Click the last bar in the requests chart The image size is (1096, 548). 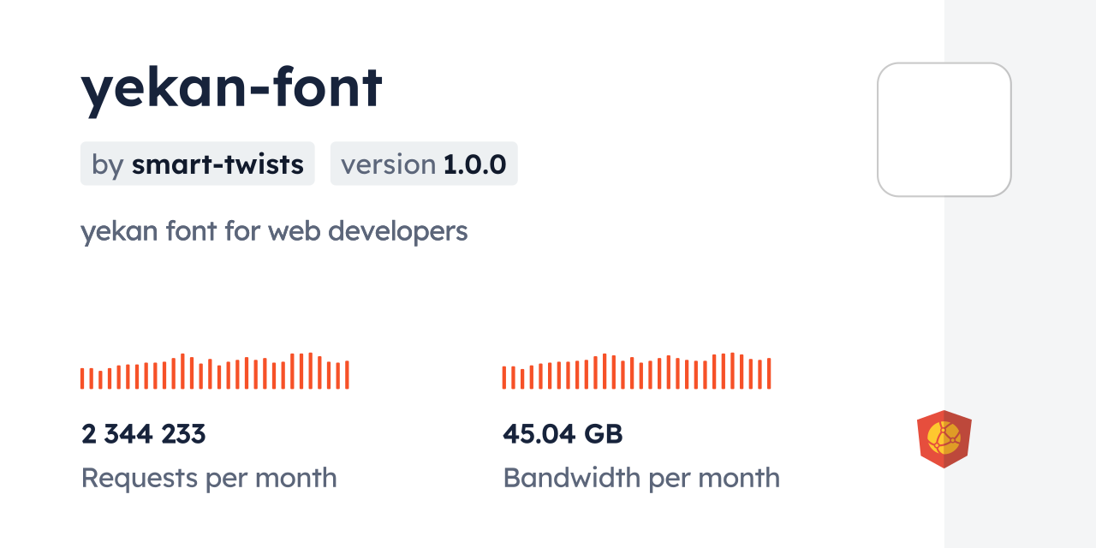(347, 375)
